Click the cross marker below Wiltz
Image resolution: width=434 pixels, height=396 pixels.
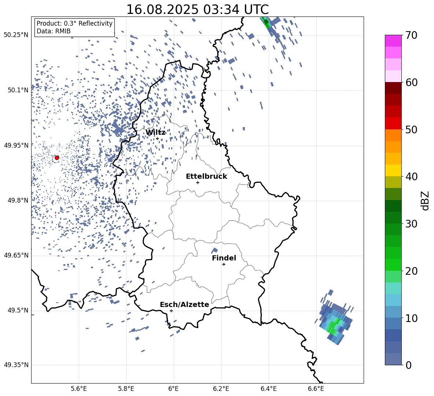point(158,139)
